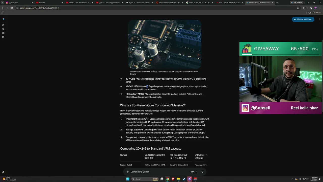Open the Chrome extensions puzzle icon
This screenshot has width=323, height=182.
[x=304, y=8]
